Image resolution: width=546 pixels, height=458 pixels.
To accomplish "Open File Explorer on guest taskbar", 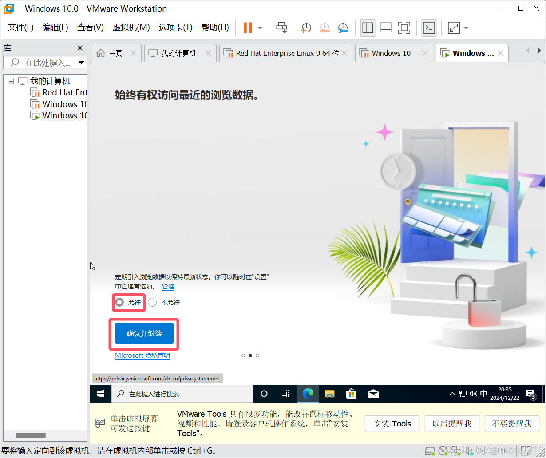I will pos(329,394).
